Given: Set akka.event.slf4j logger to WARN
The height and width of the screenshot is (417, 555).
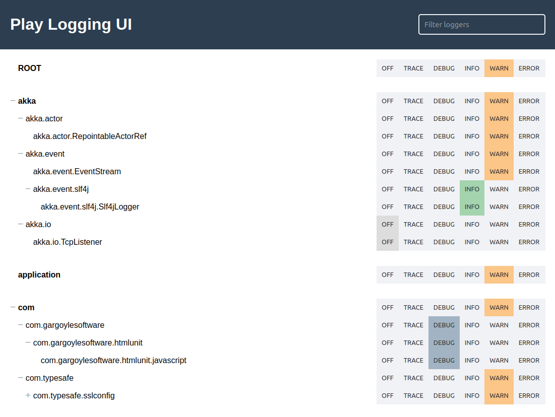Looking at the screenshot, I should (x=499, y=189).
